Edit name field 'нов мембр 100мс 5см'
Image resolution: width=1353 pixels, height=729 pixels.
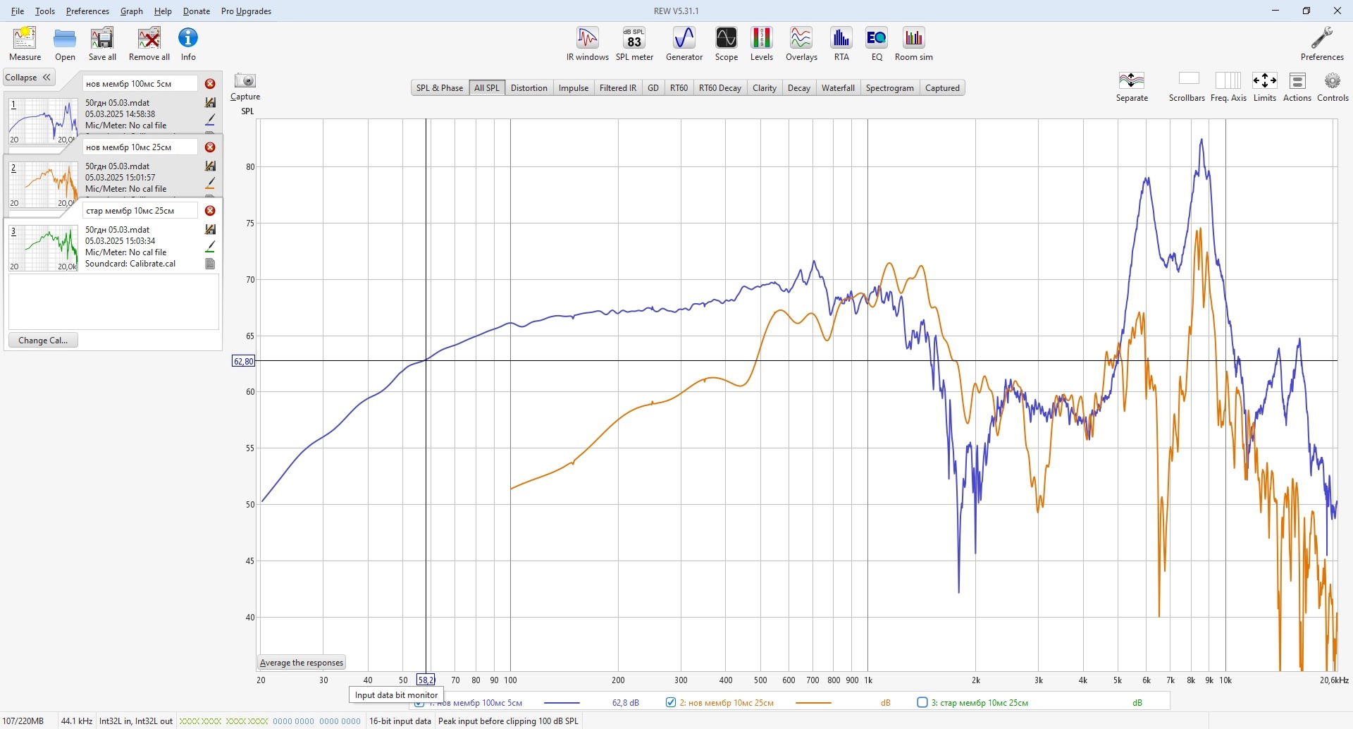tap(140, 84)
